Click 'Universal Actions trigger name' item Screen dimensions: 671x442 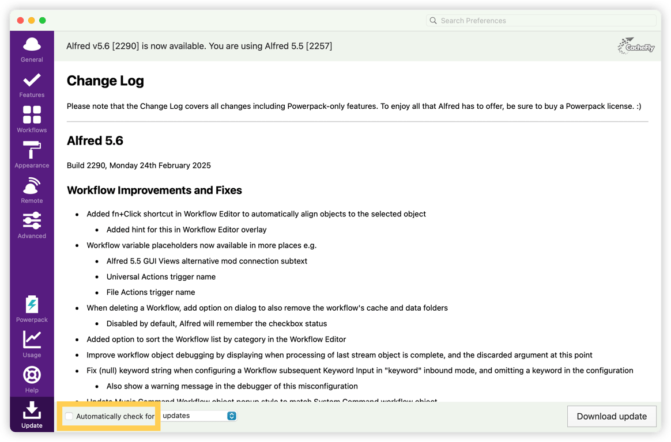coord(161,277)
